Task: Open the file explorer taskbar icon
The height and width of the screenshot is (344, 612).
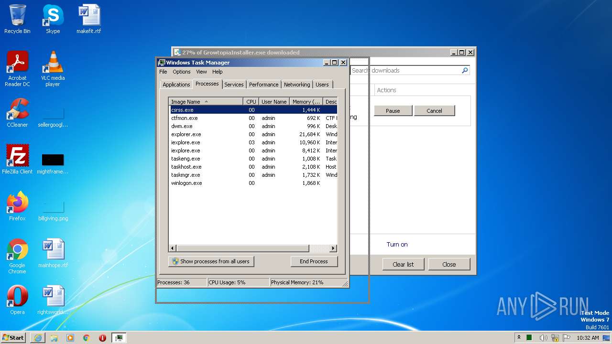Action: pos(54,338)
